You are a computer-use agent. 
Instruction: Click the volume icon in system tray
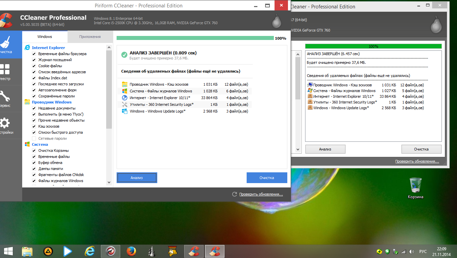(412, 252)
